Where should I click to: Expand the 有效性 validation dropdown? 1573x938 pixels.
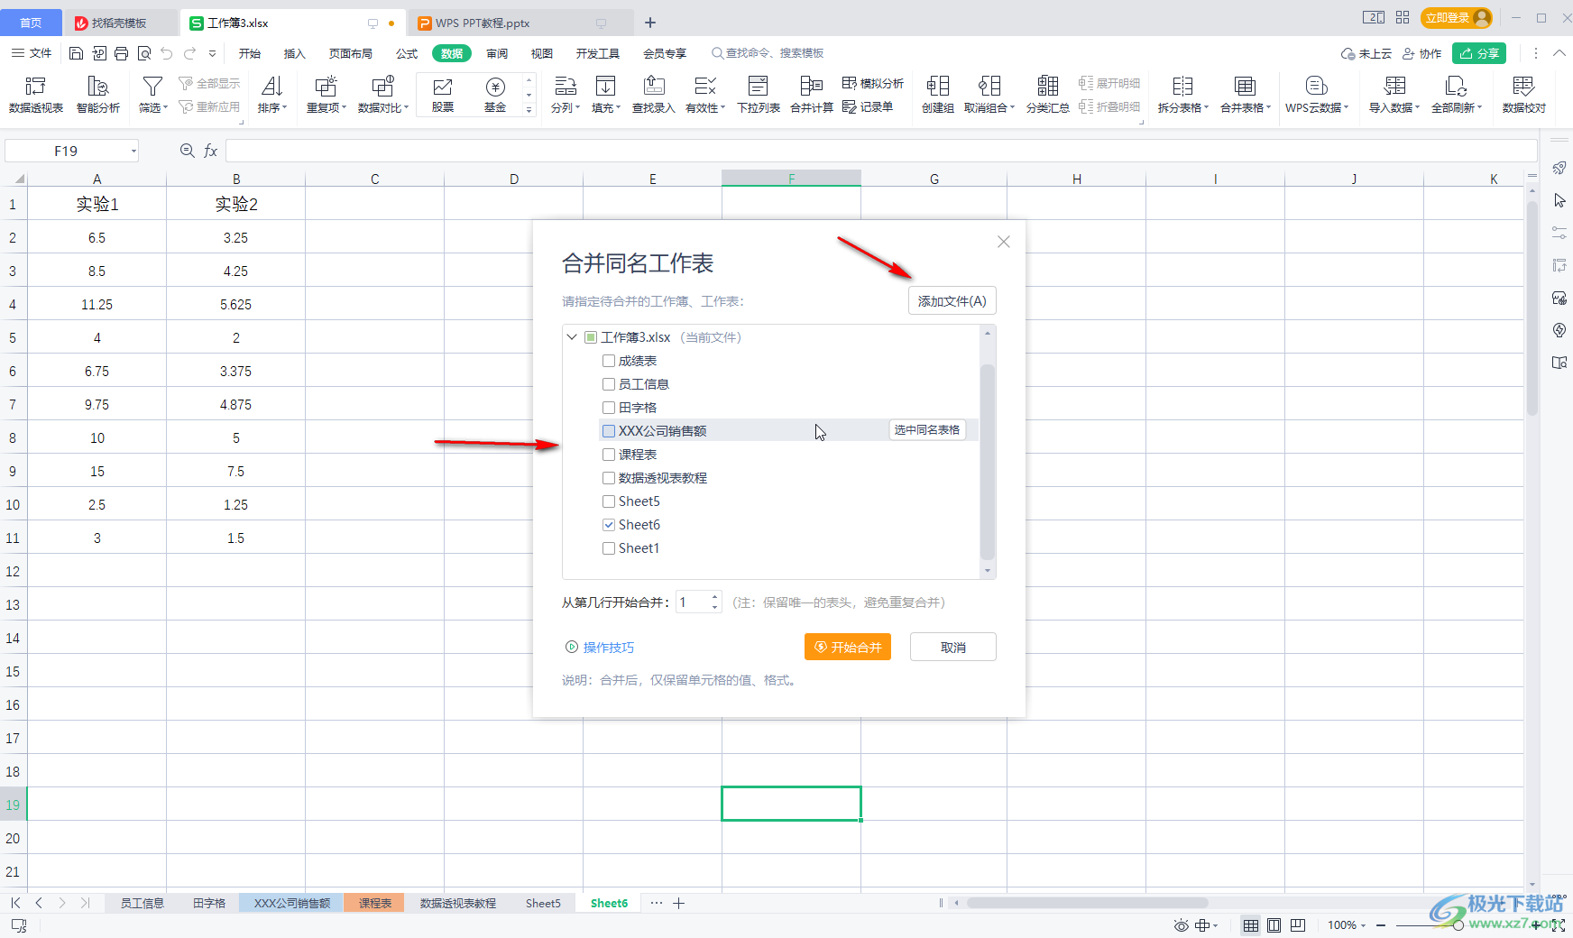(722, 108)
